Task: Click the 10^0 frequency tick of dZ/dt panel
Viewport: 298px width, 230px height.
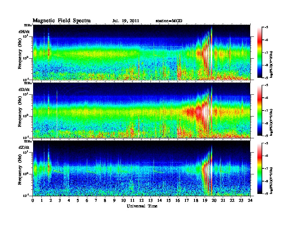Action: point(26,174)
